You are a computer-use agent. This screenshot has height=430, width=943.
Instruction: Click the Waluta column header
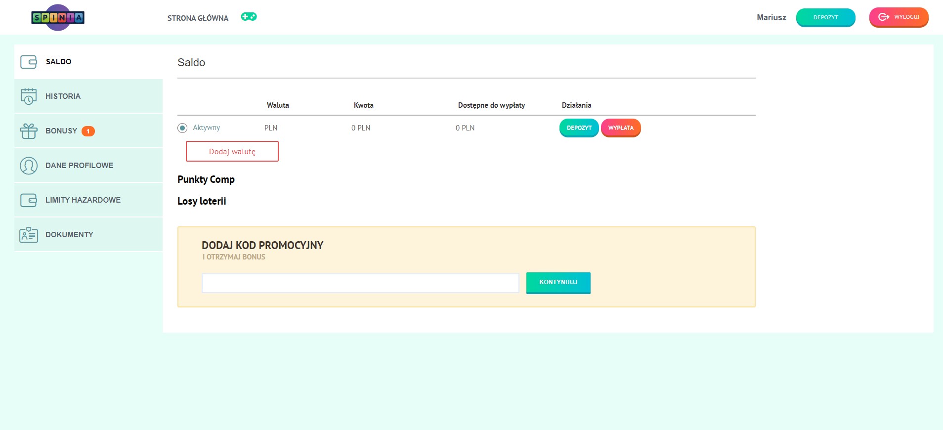coord(278,105)
